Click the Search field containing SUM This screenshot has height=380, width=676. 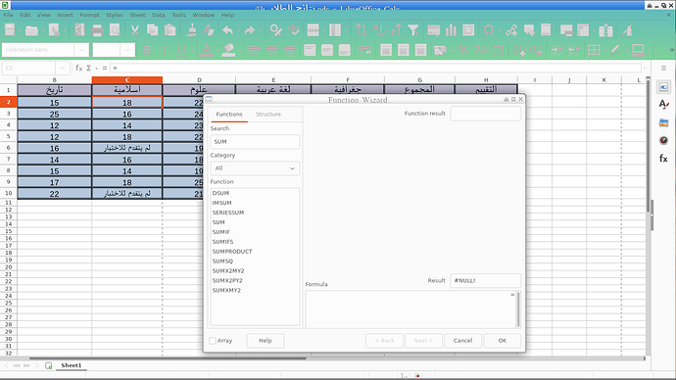point(255,142)
